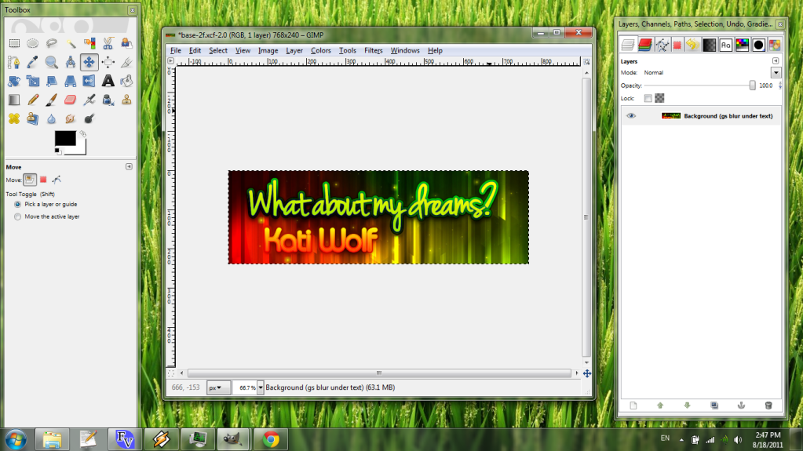Open the Select menu

tap(217, 50)
